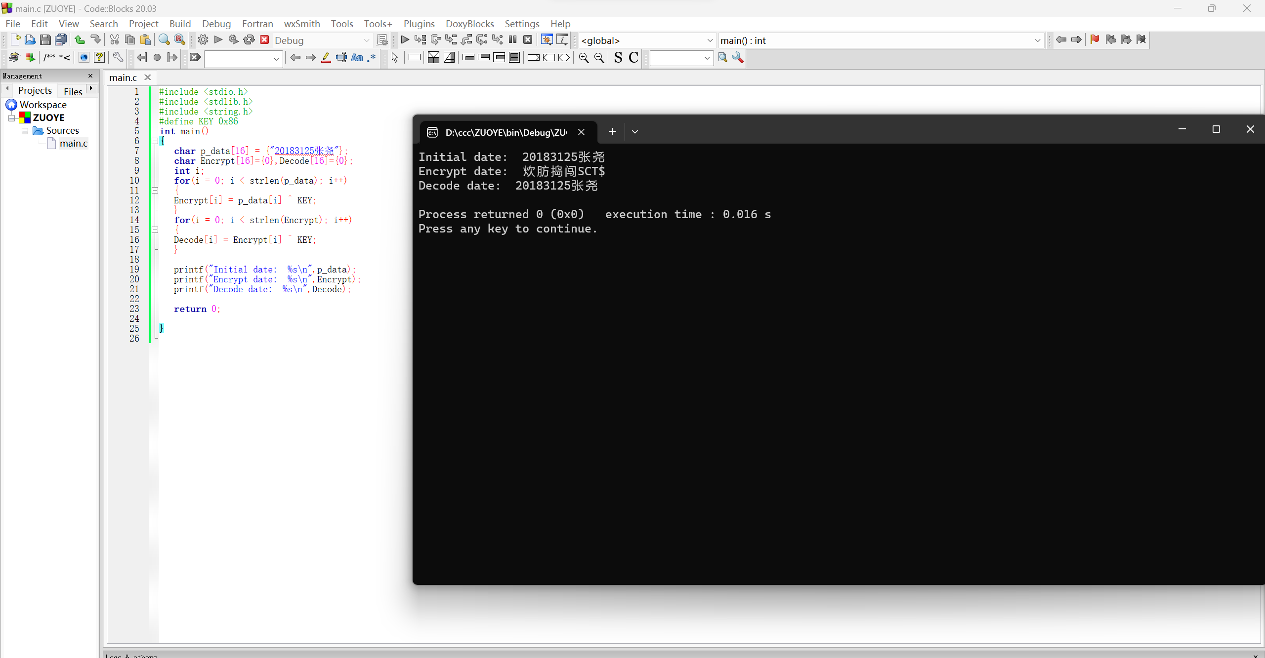Open the Build menu
The height and width of the screenshot is (658, 1265).
[180, 24]
